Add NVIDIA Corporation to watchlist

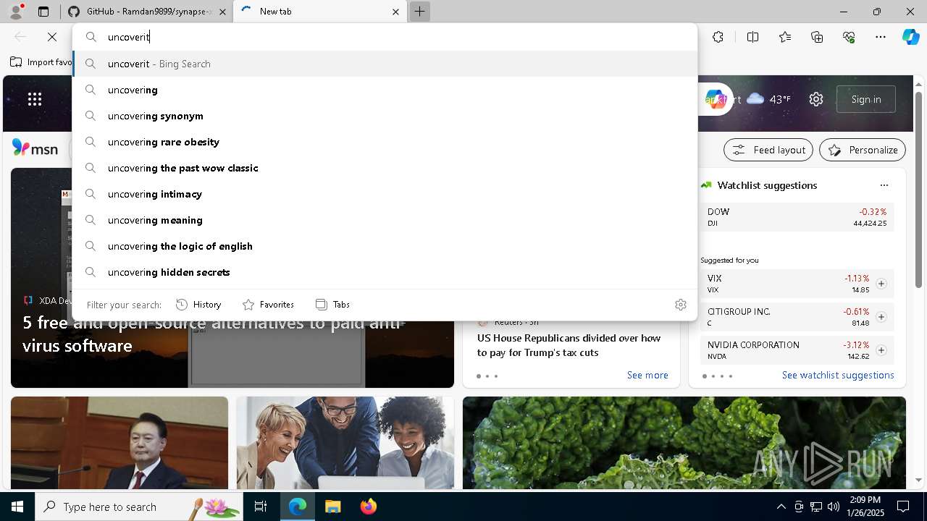881,350
